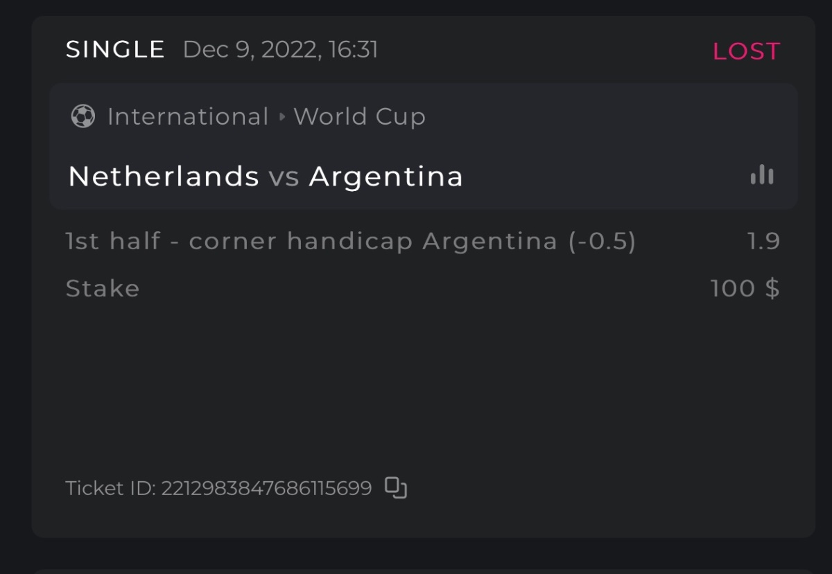Click the LOST status label
Screen dimensions: 832x574
(x=746, y=51)
